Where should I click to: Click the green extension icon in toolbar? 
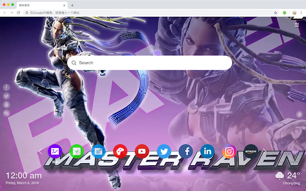[284, 13]
